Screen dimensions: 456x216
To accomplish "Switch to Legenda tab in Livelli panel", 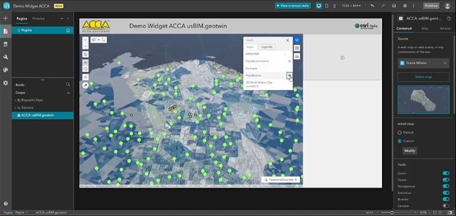I will point(267,47).
